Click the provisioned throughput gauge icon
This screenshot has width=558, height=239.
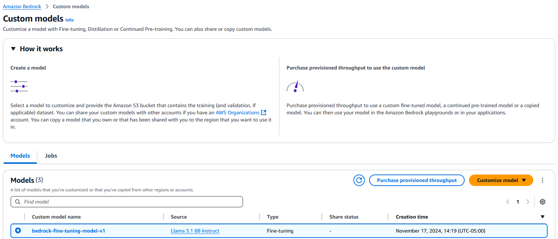click(x=295, y=86)
